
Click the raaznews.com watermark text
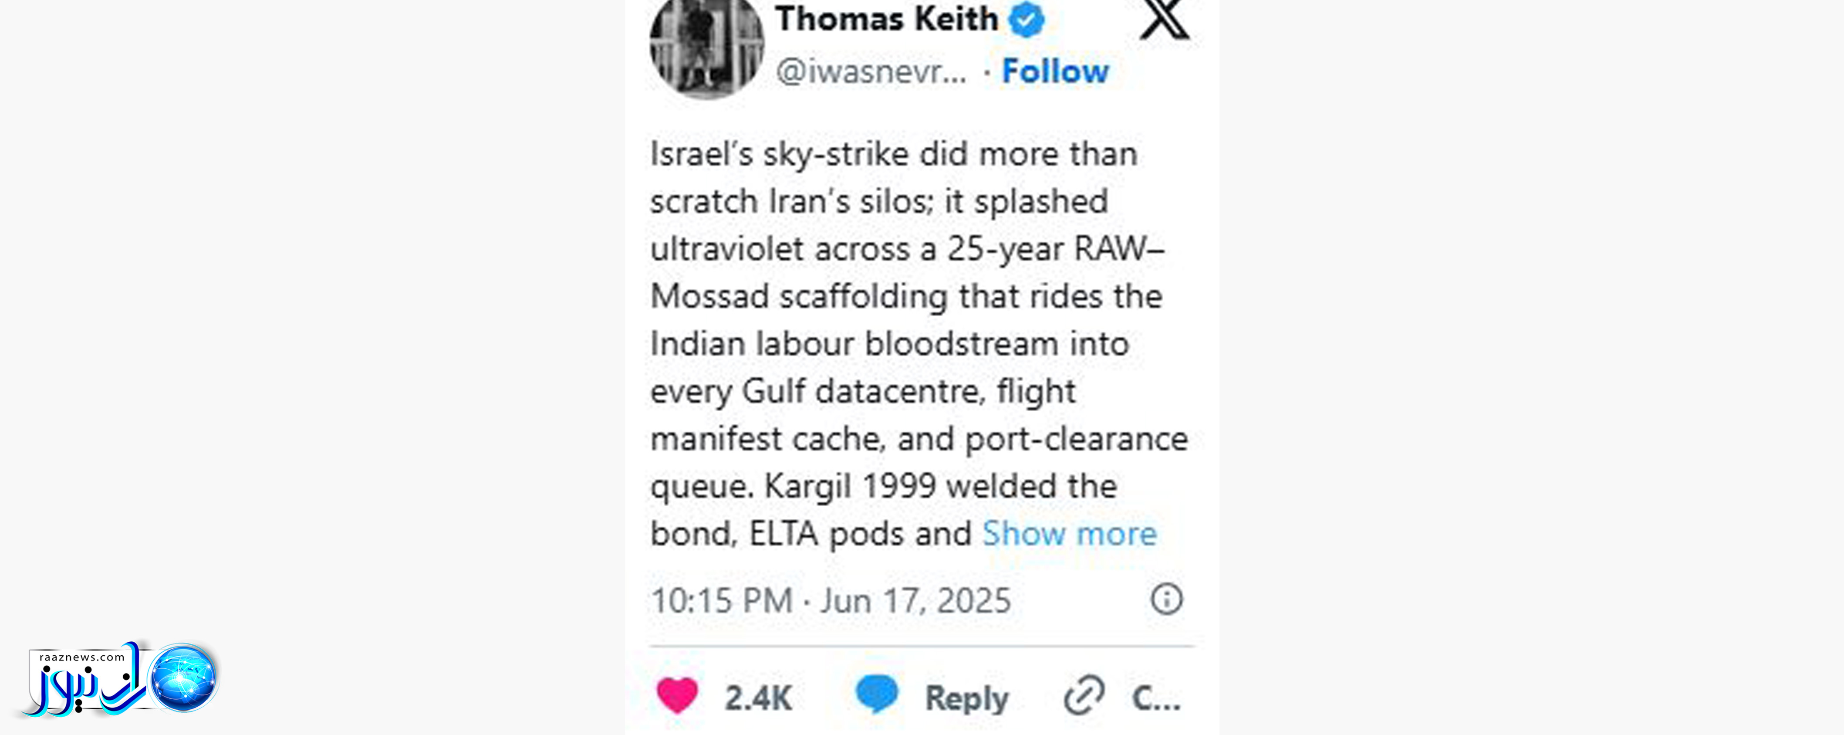tap(81, 657)
